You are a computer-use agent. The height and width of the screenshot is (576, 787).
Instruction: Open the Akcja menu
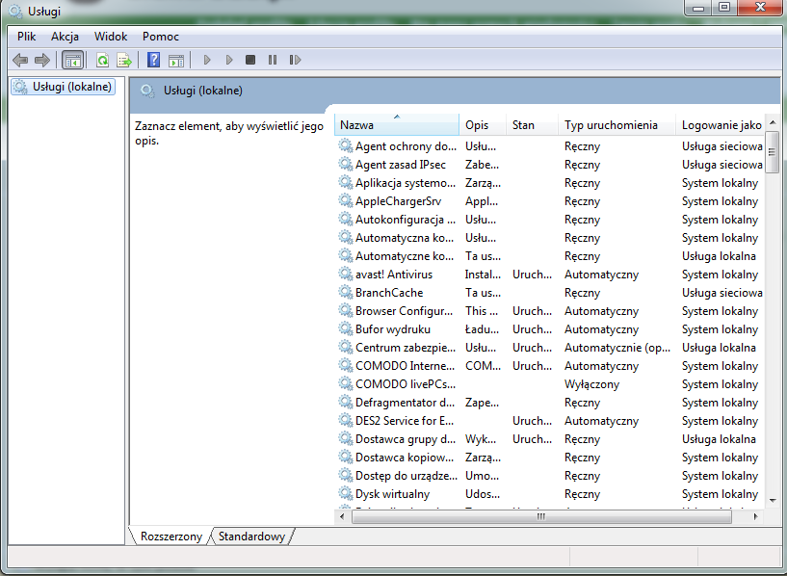coord(65,37)
